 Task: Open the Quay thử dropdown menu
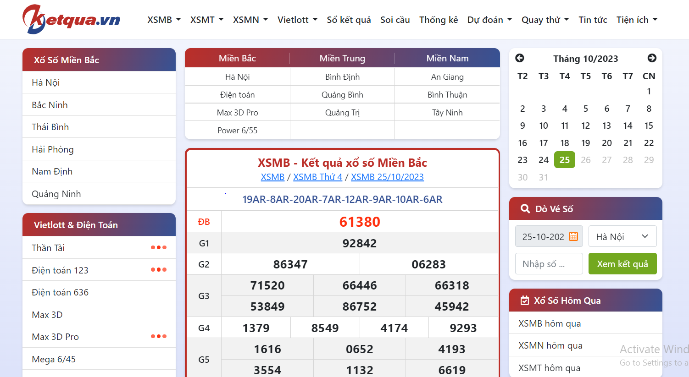[545, 20]
